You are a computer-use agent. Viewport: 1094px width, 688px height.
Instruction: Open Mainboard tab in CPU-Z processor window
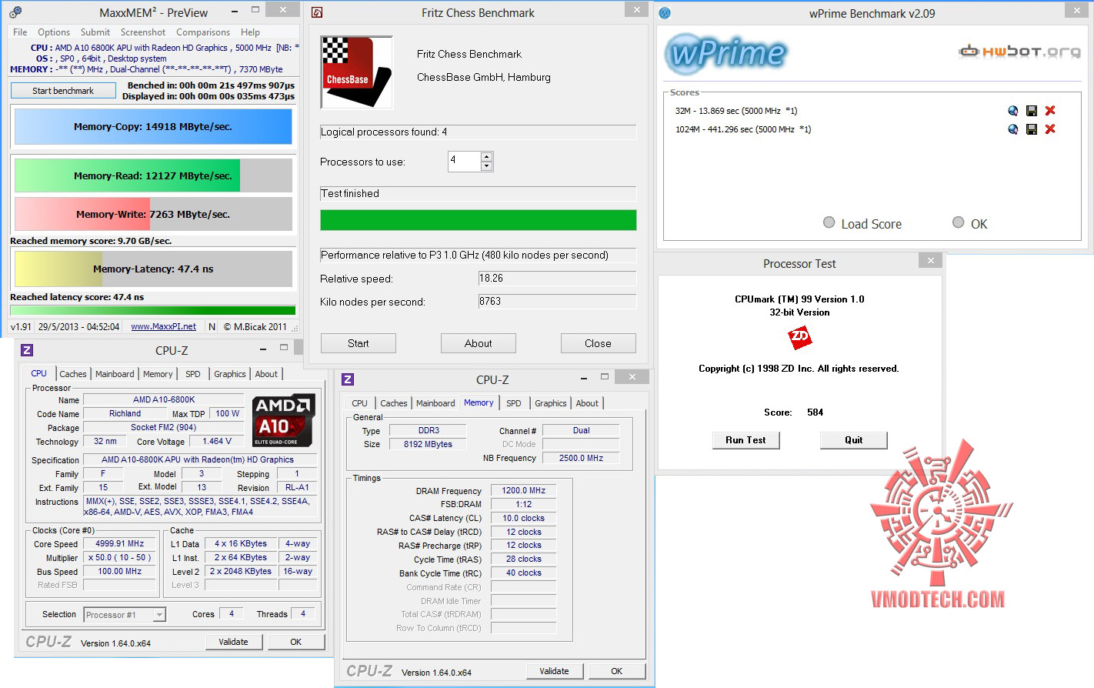click(x=115, y=374)
